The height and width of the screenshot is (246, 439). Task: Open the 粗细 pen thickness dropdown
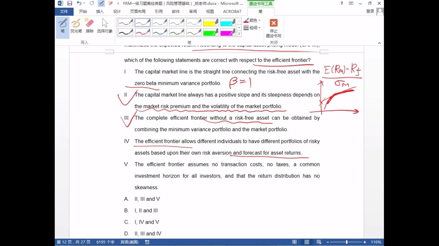[252, 28]
